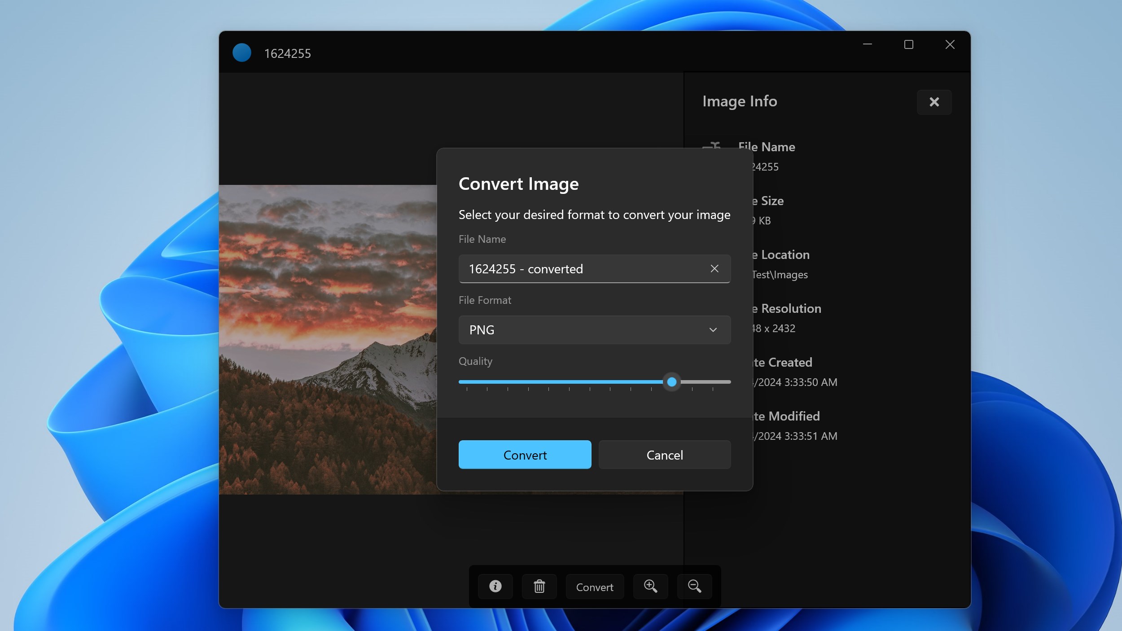Delete the image with the trash icon
Image resolution: width=1122 pixels, height=631 pixels.
click(x=539, y=587)
